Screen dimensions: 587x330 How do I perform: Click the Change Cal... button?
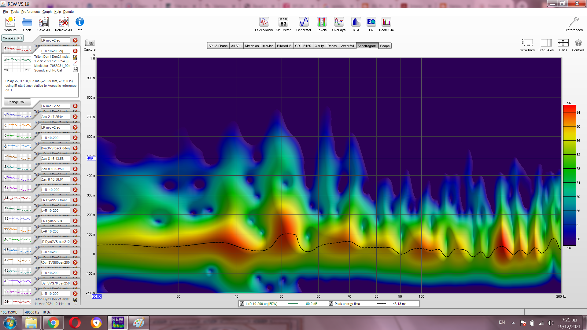(17, 102)
